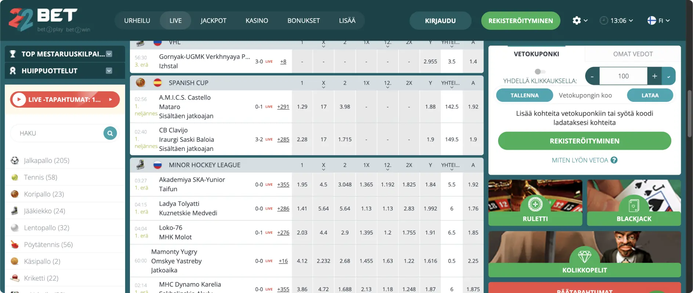
Task: Click the KIRJAUDU login button
Action: click(x=440, y=21)
